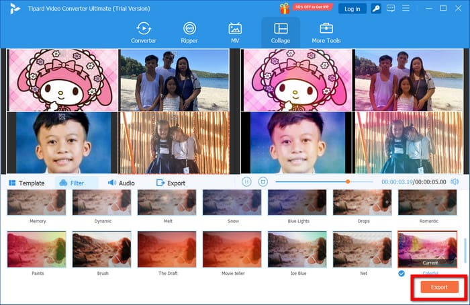Click image icon on the cartoon cell

coord(62,54)
